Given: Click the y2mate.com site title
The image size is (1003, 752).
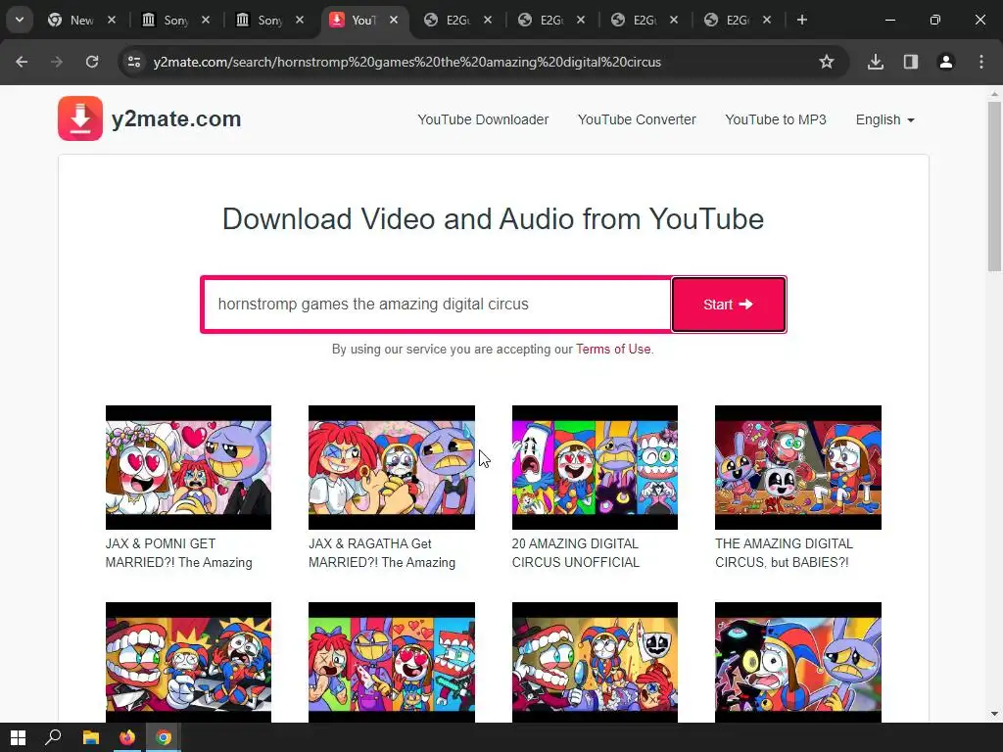Looking at the screenshot, I should pos(176,118).
